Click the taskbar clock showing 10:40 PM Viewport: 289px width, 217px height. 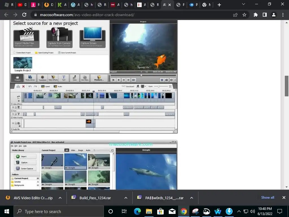coord(265,211)
